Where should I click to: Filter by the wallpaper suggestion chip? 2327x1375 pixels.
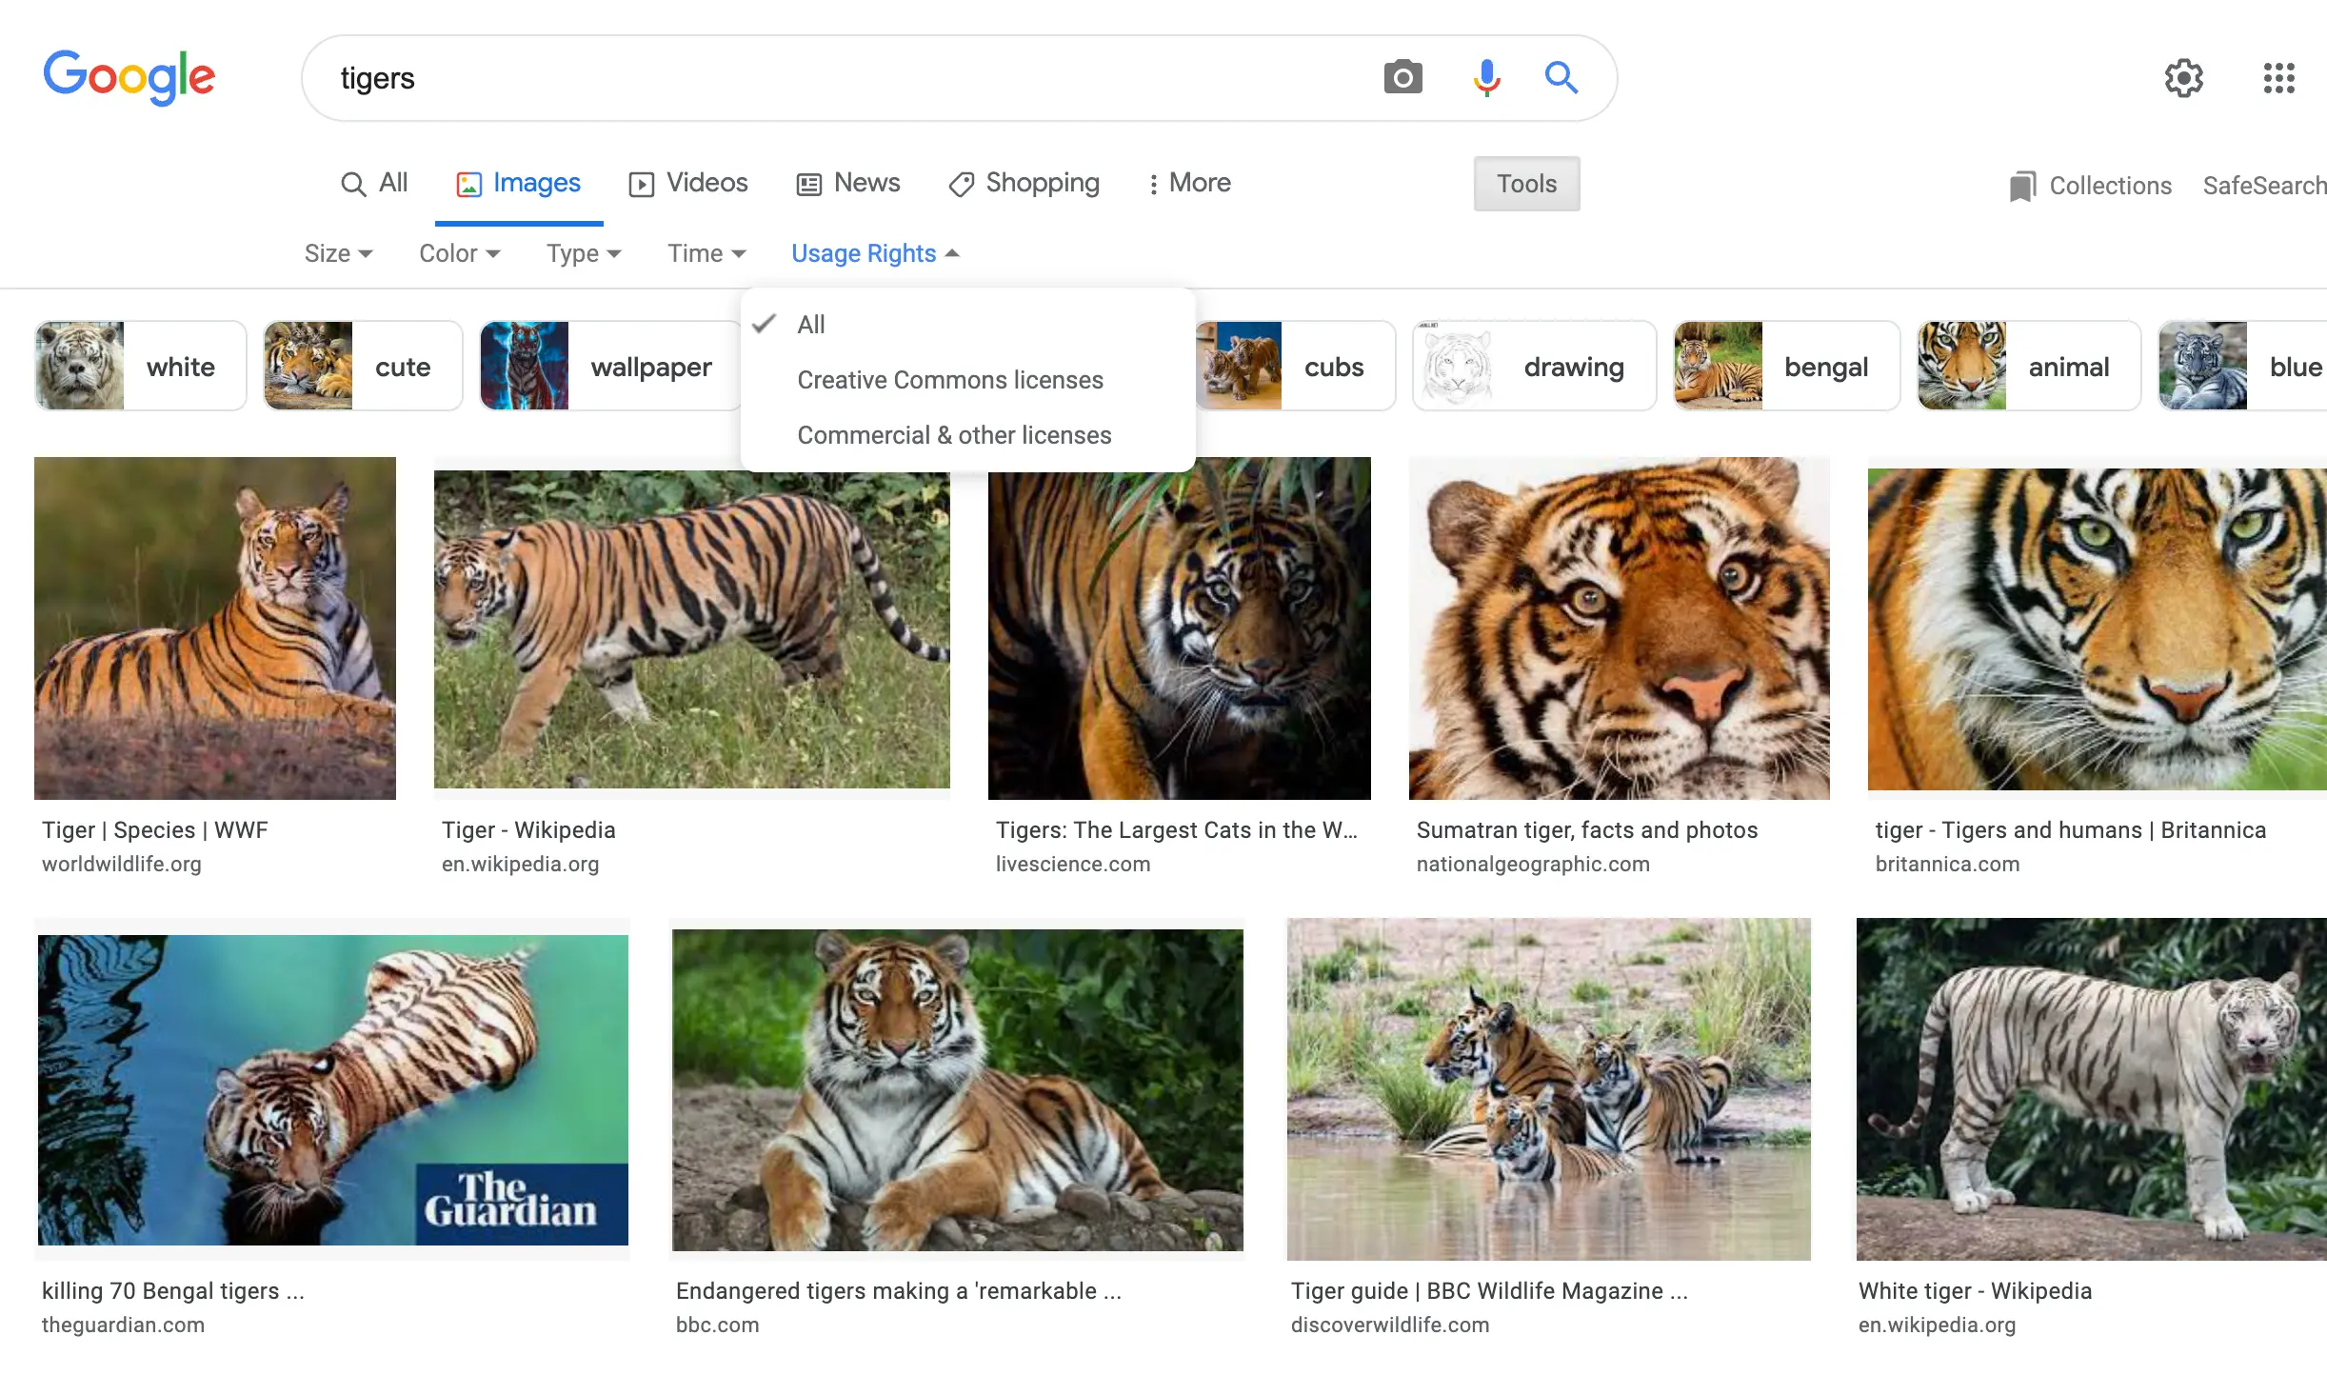pyautogui.click(x=609, y=367)
